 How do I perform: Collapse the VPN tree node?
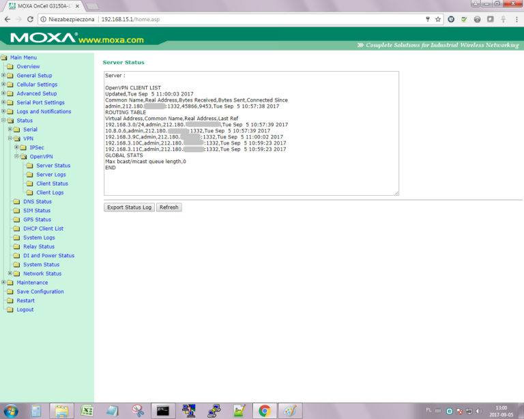tap(10, 139)
